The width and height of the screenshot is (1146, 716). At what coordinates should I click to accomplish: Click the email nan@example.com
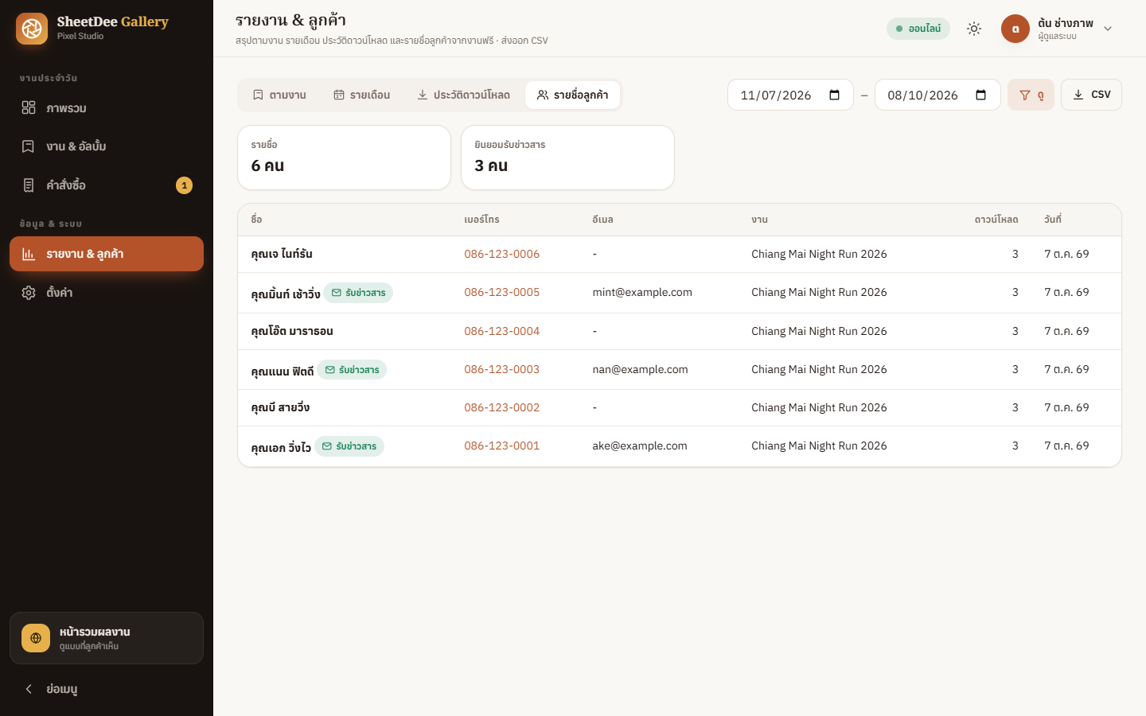click(x=640, y=370)
